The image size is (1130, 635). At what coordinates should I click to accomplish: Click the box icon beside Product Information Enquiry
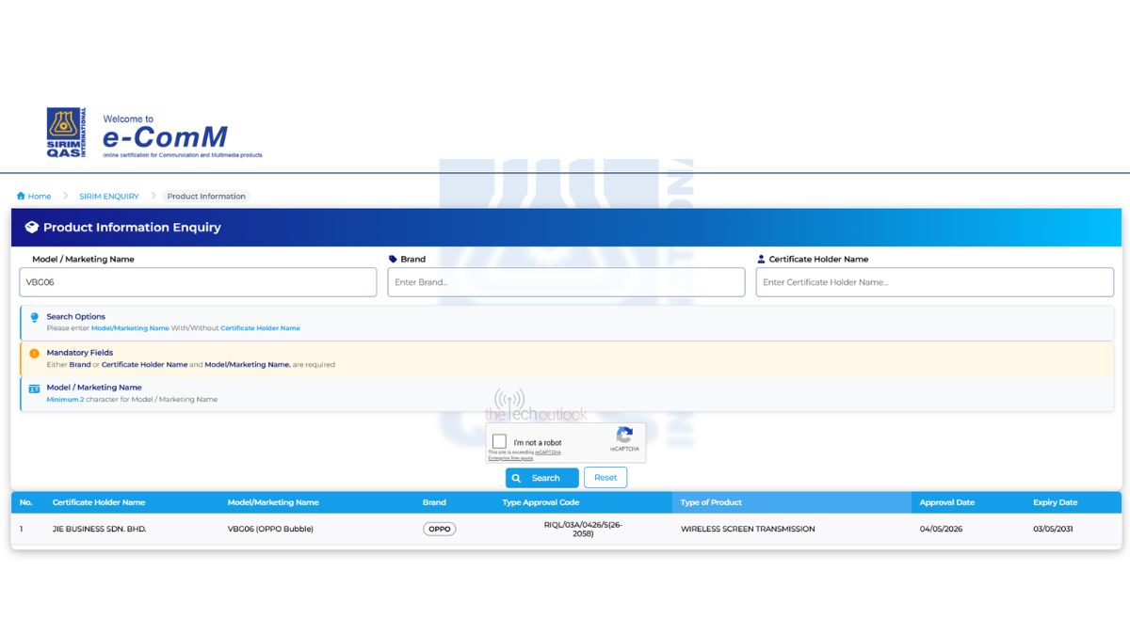(x=31, y=227)
